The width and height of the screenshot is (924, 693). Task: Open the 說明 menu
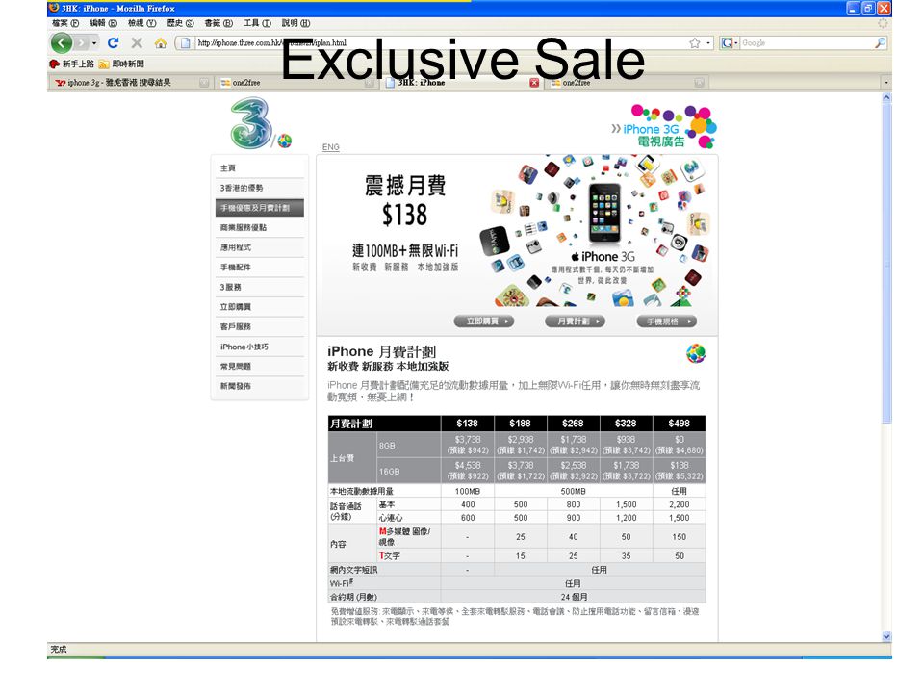295,23
